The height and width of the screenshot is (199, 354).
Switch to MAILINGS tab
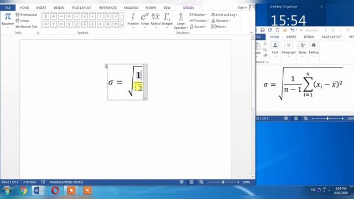(131, 8)
